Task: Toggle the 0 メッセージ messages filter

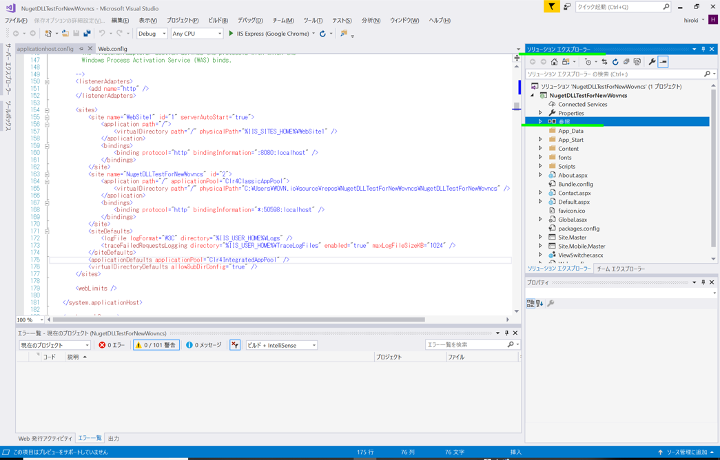Action: 204,345
